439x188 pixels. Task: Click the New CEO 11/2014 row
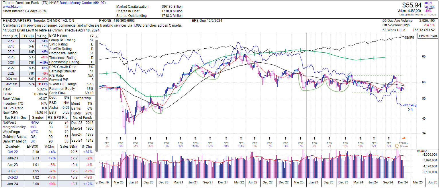[x=24, y=113]
